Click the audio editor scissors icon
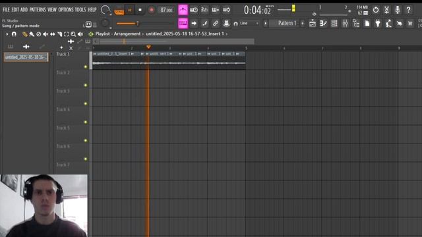Screen dimensions: 422x237 (x=387, y=10)
